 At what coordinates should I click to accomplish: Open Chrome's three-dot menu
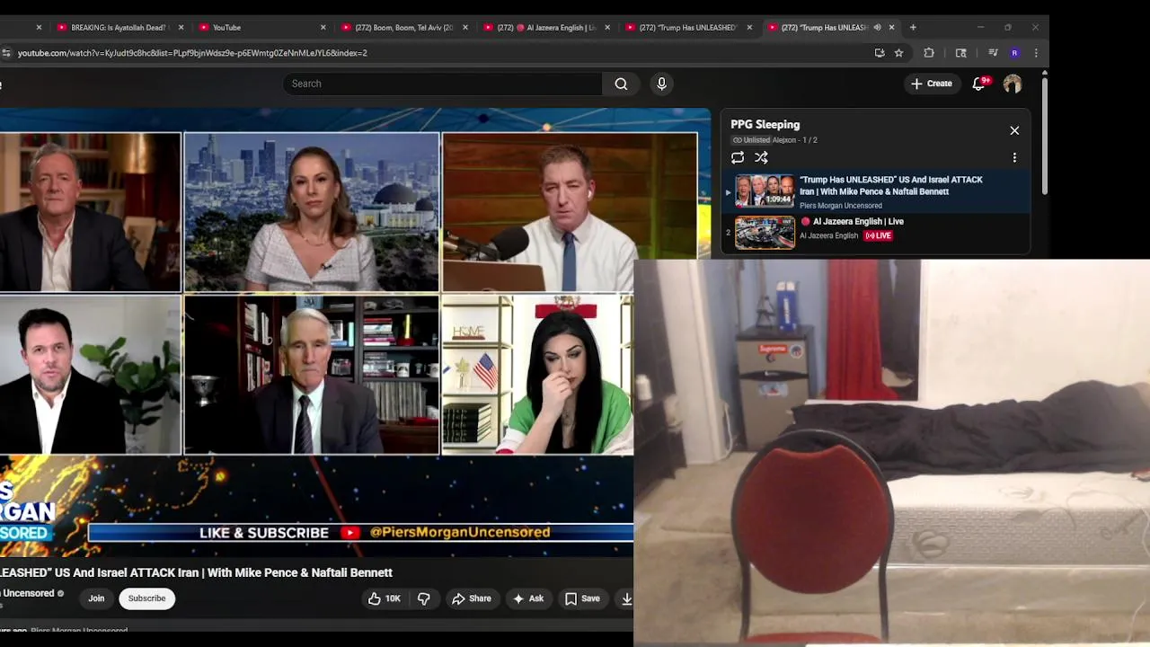coord(1036,53)
